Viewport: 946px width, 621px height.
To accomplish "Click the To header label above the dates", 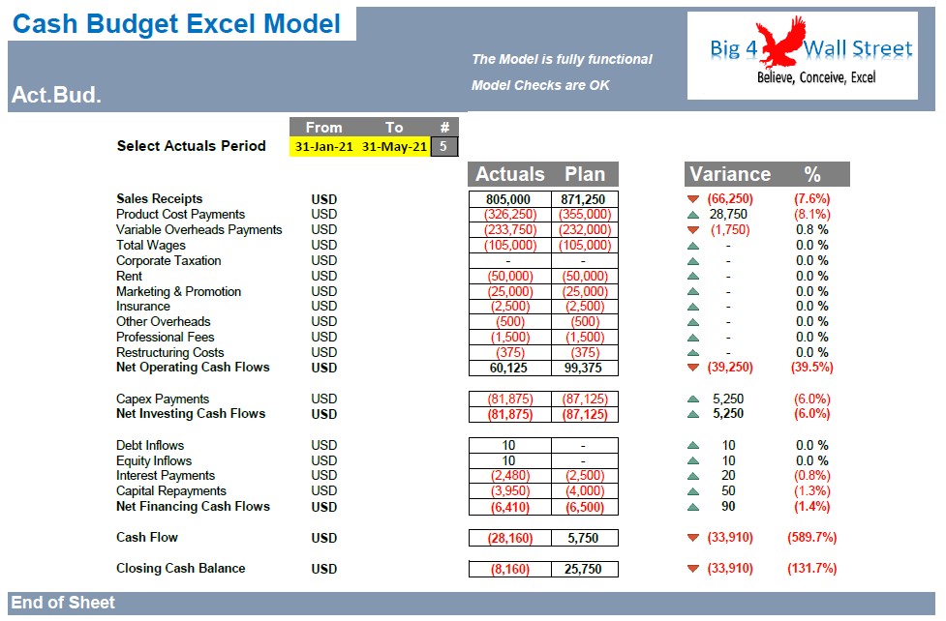I will 394,128.
